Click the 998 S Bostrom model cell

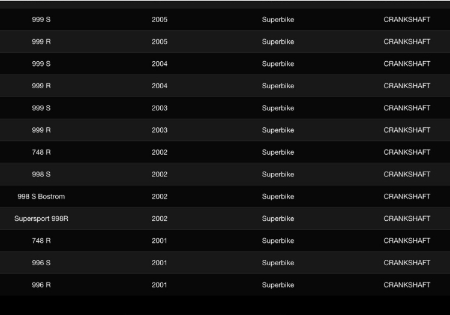pos(41,196)
